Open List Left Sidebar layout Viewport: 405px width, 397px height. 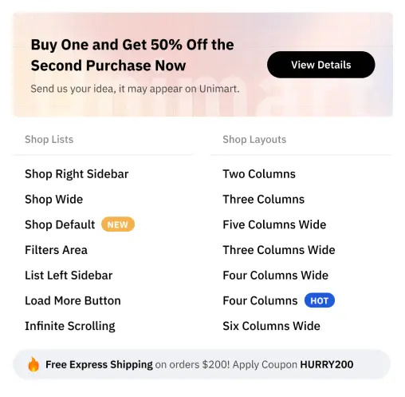point(69,275)
